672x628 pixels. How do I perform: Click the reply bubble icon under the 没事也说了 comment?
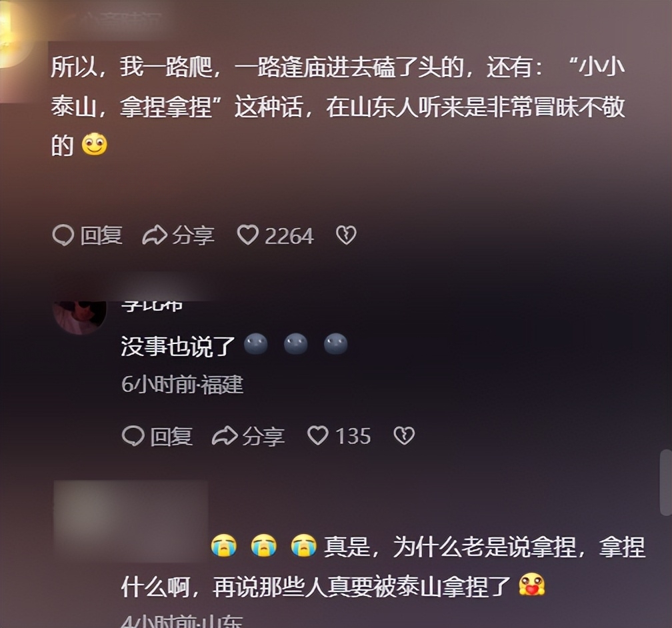133,436
